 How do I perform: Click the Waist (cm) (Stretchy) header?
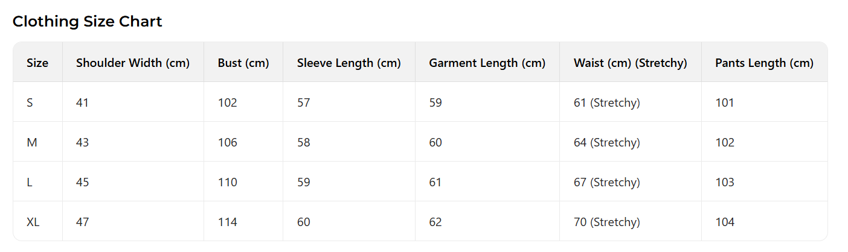click(630, 63)
